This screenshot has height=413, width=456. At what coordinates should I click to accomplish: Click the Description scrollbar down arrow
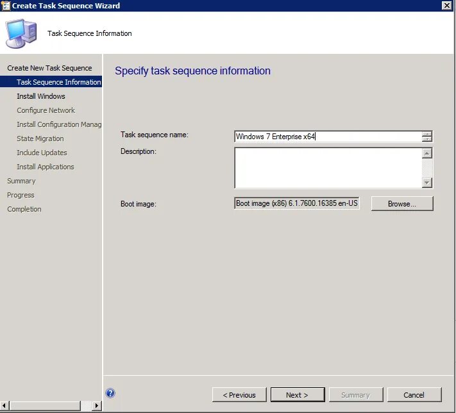[427, 183]
